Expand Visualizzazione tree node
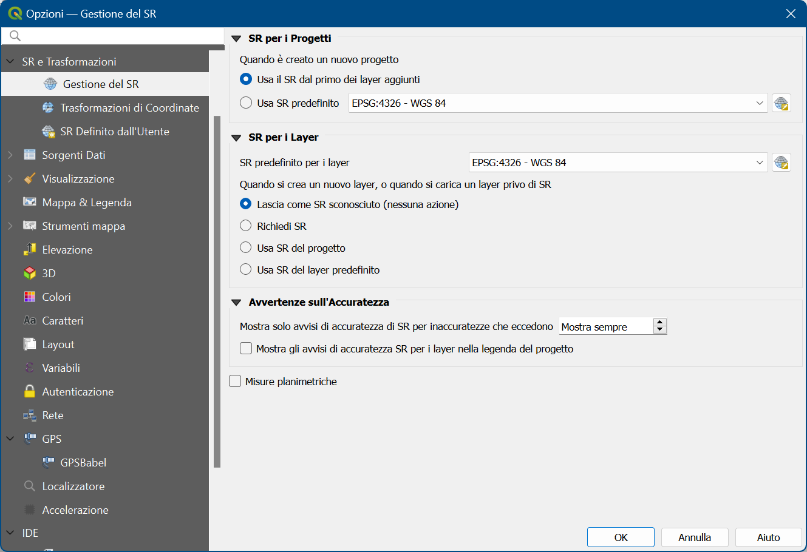This screenshot has width=807, height=552. 10,178
